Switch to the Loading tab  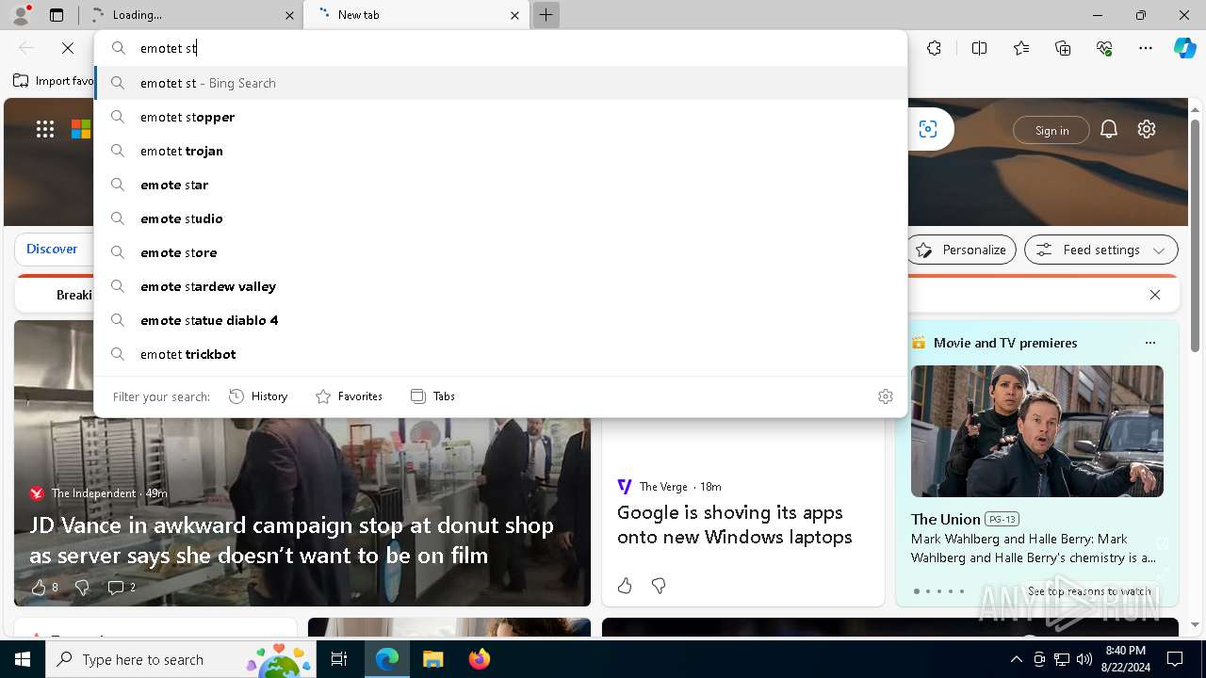coord(191,15)
